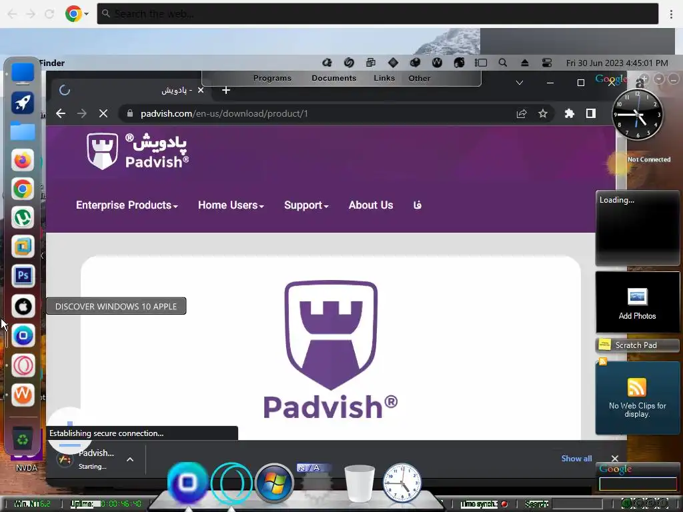Open Spotlight search magnifier in menu bar

(503, 63)
